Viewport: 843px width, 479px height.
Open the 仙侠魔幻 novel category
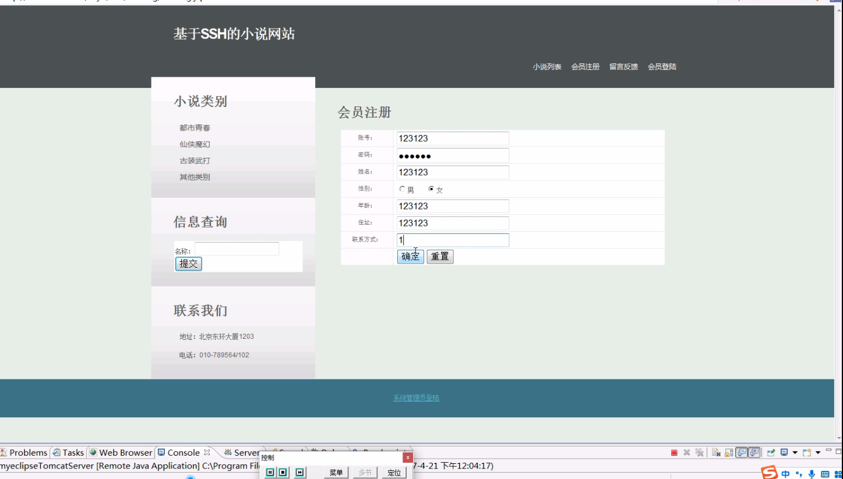point(195,144)
